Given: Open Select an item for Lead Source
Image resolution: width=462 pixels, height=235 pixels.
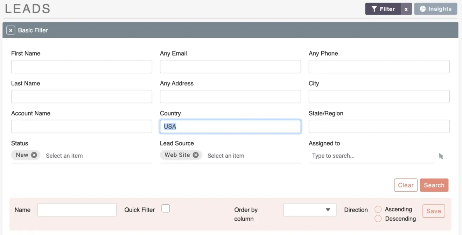Looking at the screenshot, I should (x=226, y=156).
